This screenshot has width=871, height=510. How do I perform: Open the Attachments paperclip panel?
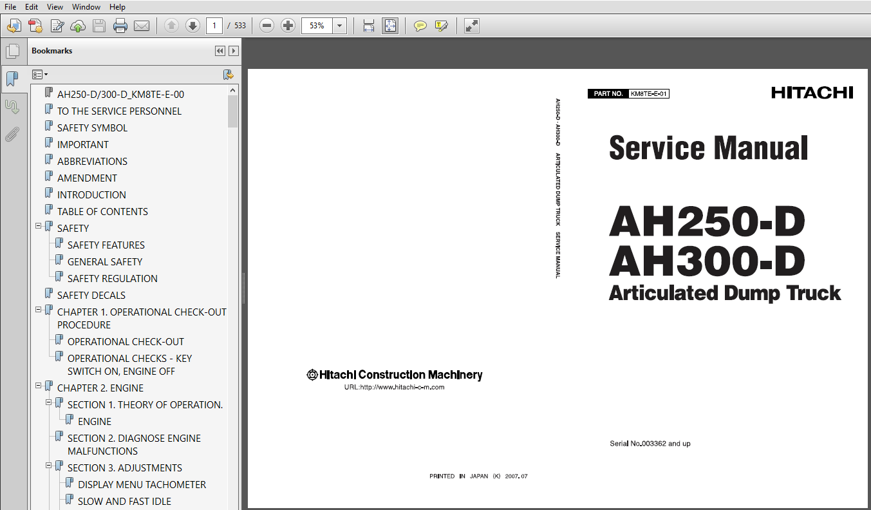coord(12,135)
